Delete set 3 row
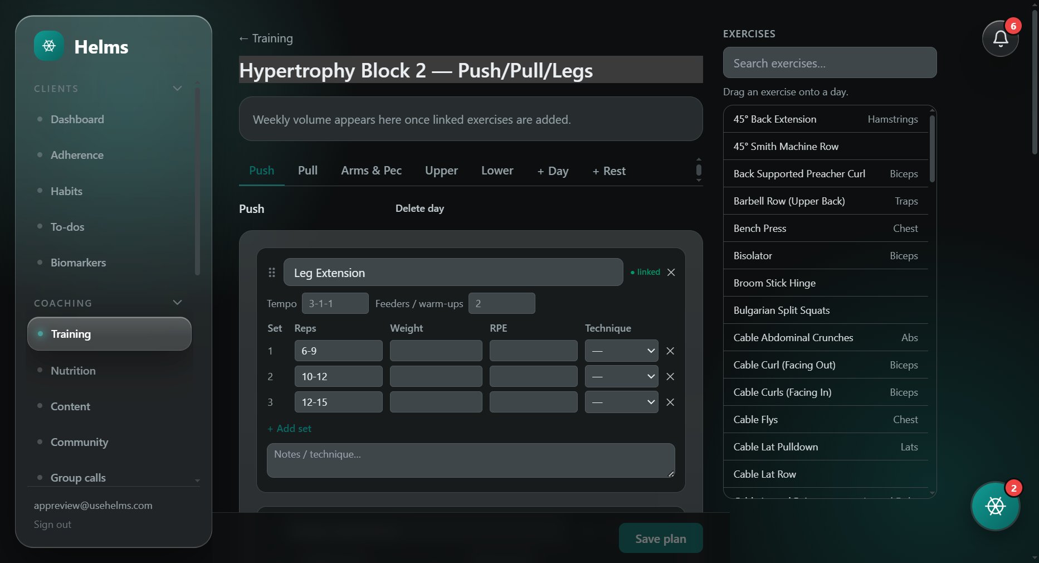Screen dimensions: 1039x563 point(670,402)
